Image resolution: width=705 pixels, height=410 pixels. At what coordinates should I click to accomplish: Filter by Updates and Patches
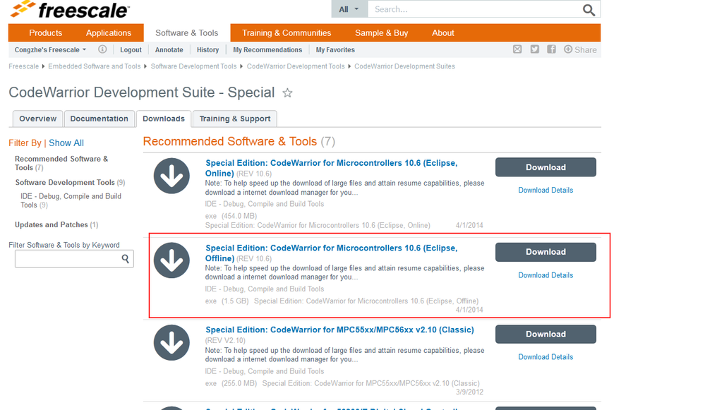click(52, 225)
